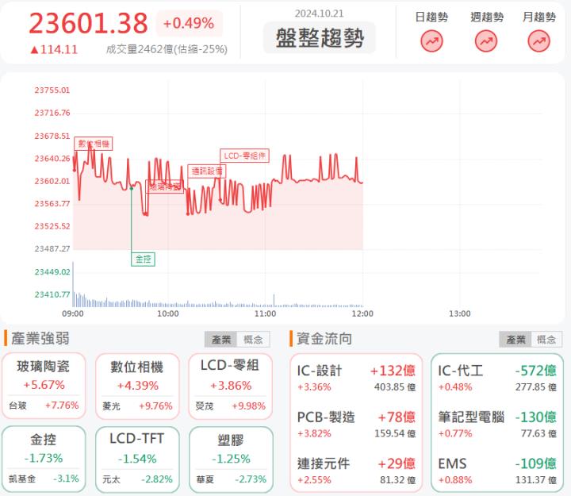571x496 pixels.
Task: Click the green 金控 marker label on chart
Action: [x=143, y=260]
